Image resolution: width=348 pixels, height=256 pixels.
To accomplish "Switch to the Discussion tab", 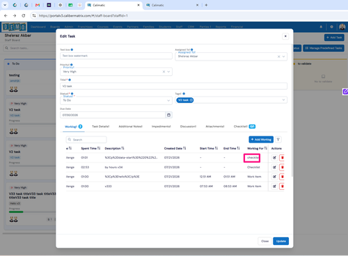I will [188, 127].
